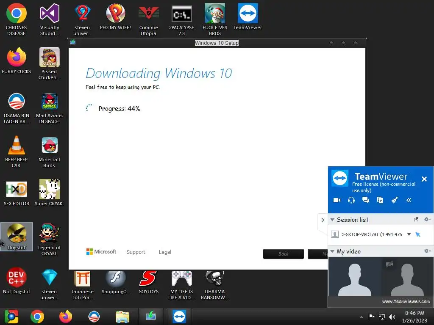Screen dimensions: 434x325
Task: Open the DHARMA RANSOMW skull icon
Action: tap(215, 285)
